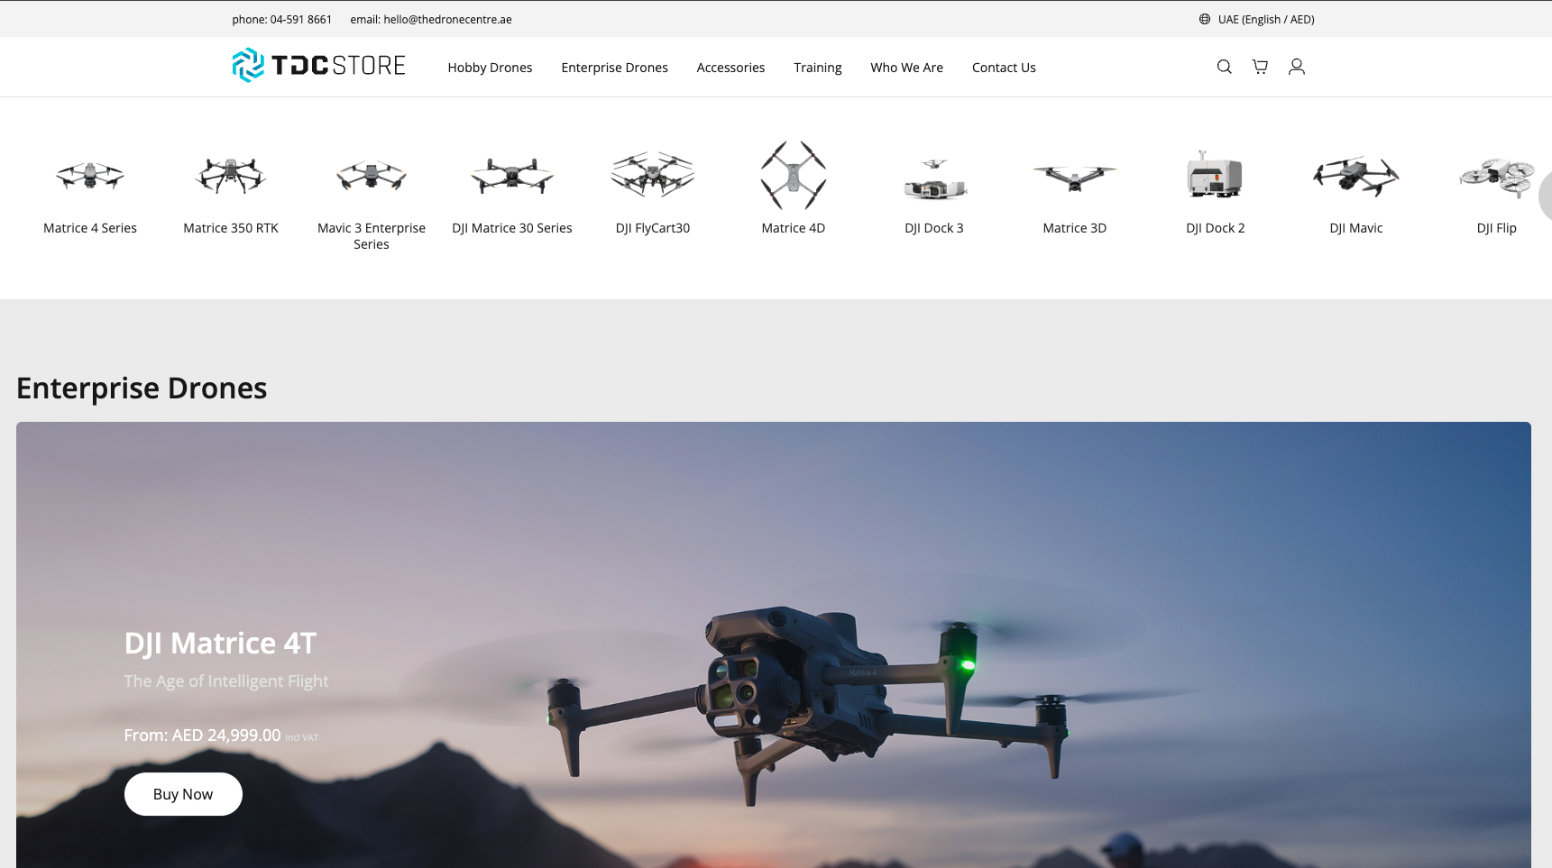
Task: Select the Matrice 350 RTK drone image
Action: click(231, 175)
